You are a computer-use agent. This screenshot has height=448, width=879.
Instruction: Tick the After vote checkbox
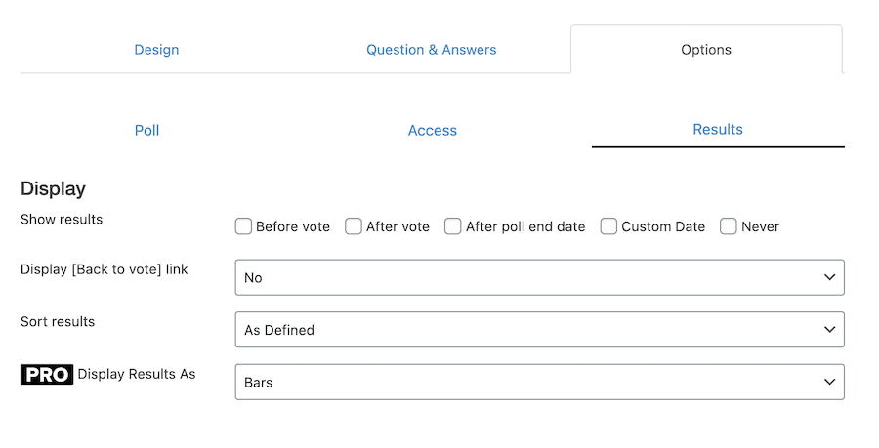coord(354,226)
